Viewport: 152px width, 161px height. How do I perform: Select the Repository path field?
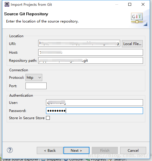pos(91,61)
